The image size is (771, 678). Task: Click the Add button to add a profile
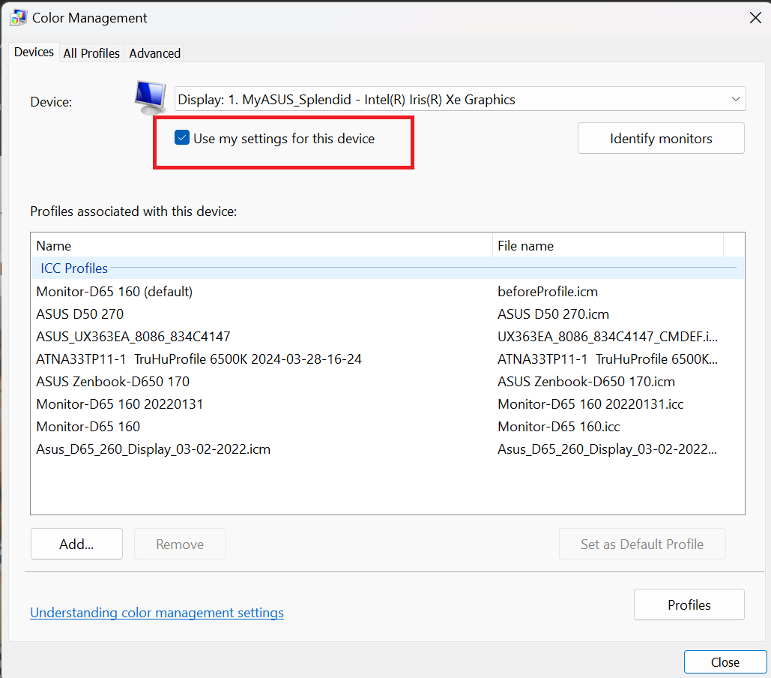click(76, 544)
